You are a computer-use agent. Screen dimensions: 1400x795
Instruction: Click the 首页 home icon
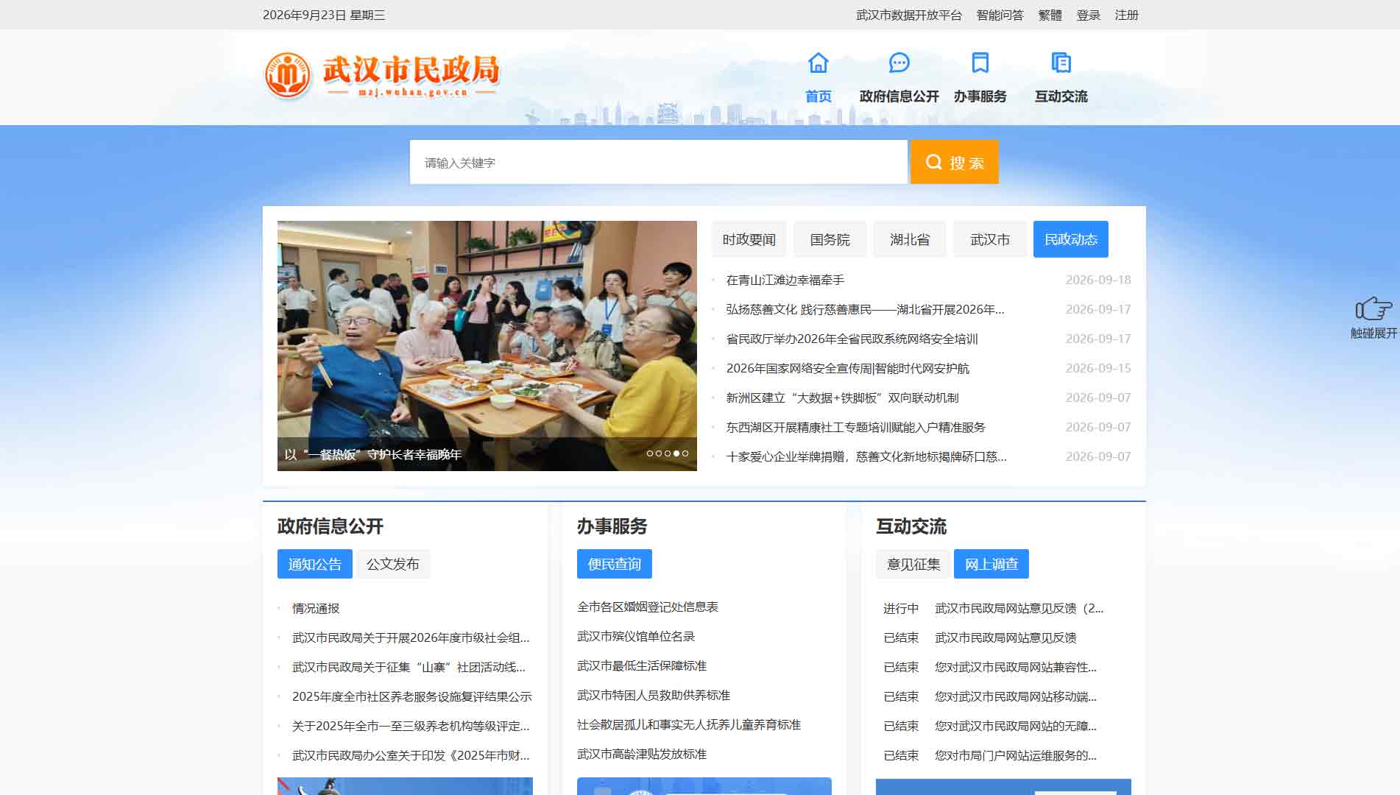point(818,63)
